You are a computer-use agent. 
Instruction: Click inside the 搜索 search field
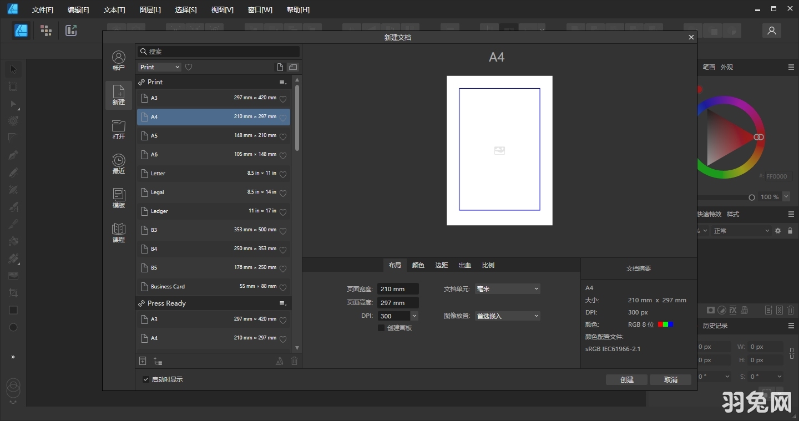(x=218, y=51)
